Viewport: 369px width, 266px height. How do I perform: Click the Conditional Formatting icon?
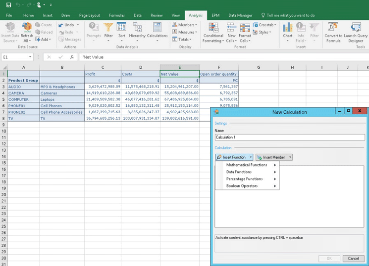click(213, 27)
